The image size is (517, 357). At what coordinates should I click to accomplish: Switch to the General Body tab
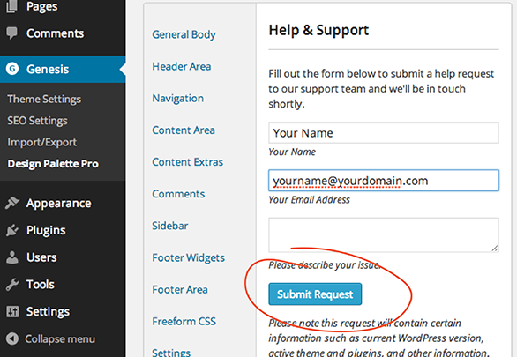click(x=184, y=34)
